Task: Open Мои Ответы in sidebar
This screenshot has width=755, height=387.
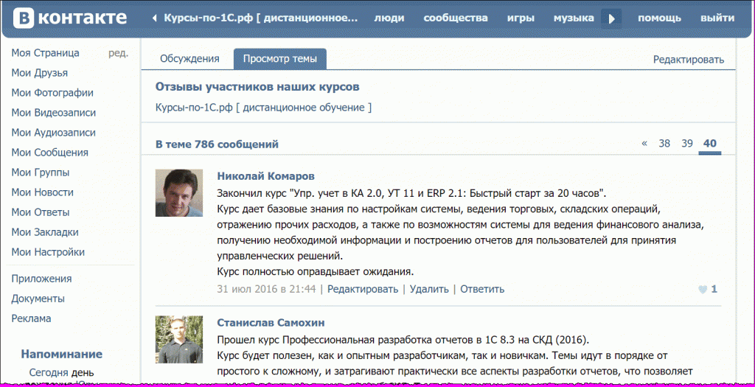Action: tap(41, 212)
